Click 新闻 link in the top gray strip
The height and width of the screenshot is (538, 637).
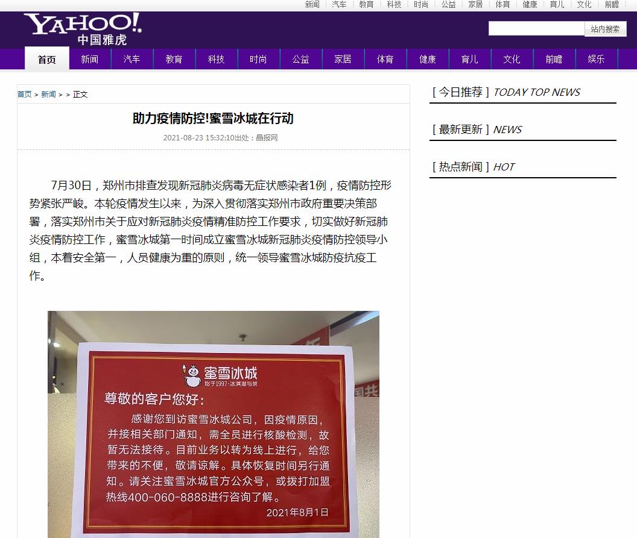click(x=312, y=4)
